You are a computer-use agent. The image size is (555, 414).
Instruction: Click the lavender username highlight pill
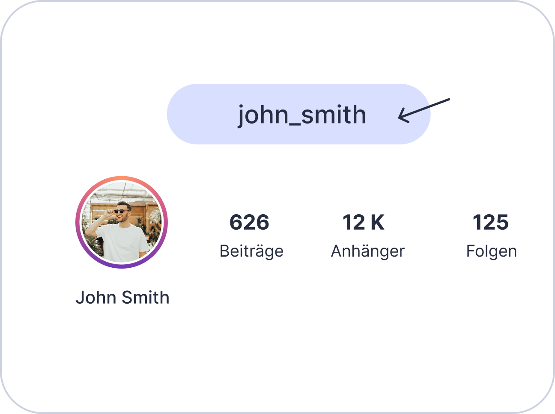point(201,114)
